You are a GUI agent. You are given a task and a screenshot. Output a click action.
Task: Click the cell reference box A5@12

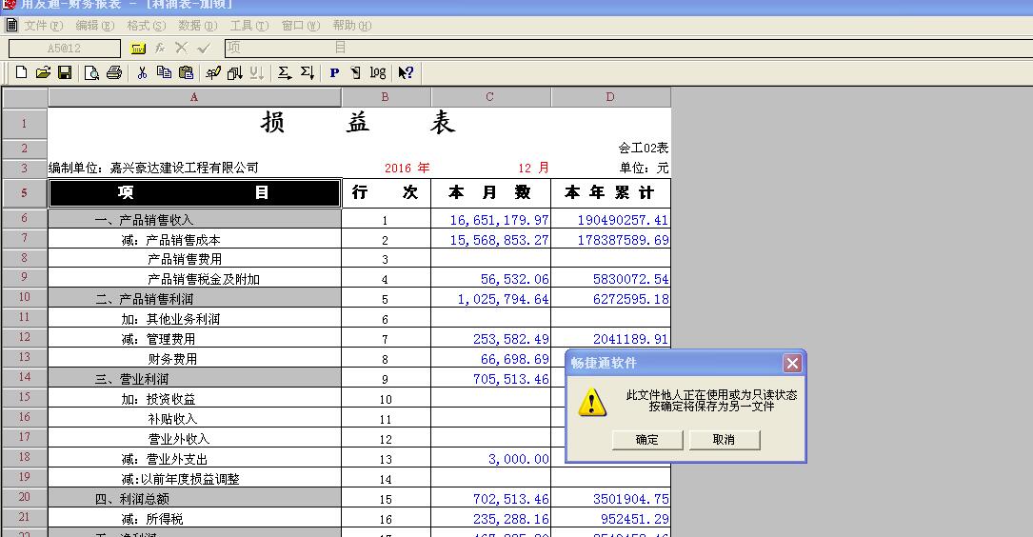(65, 49)
